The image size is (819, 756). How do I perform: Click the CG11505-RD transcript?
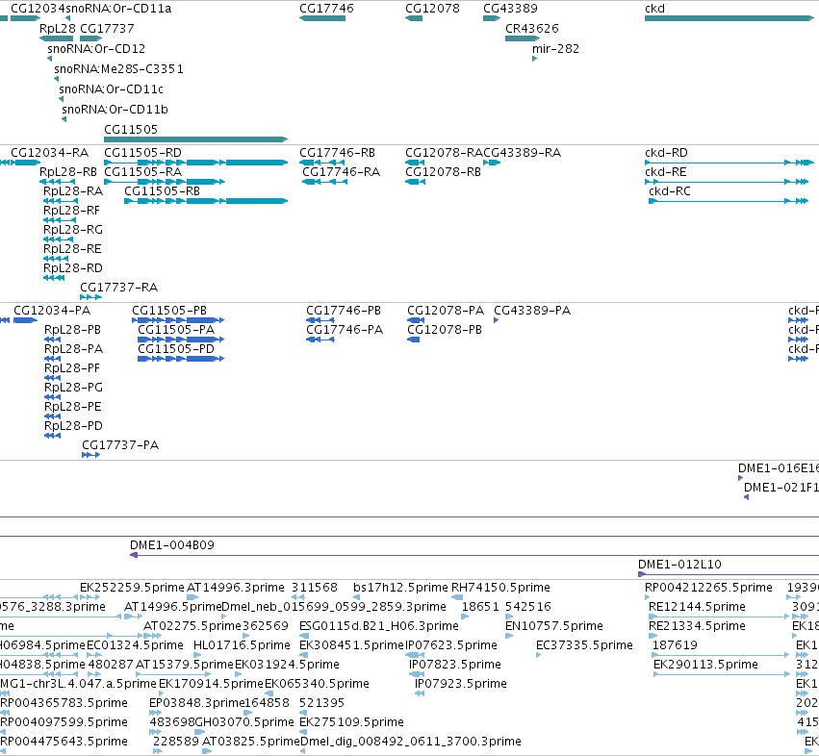(196, 163)
